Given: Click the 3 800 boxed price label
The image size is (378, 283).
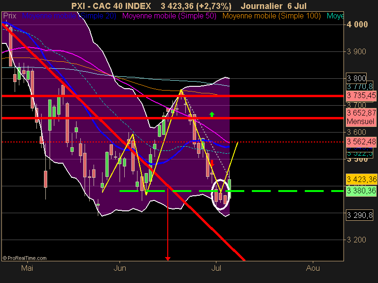Looking at the screenshot, I should [x=356, y=78].
